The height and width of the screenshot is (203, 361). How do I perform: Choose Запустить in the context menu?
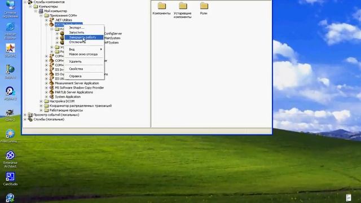[84, 33]
